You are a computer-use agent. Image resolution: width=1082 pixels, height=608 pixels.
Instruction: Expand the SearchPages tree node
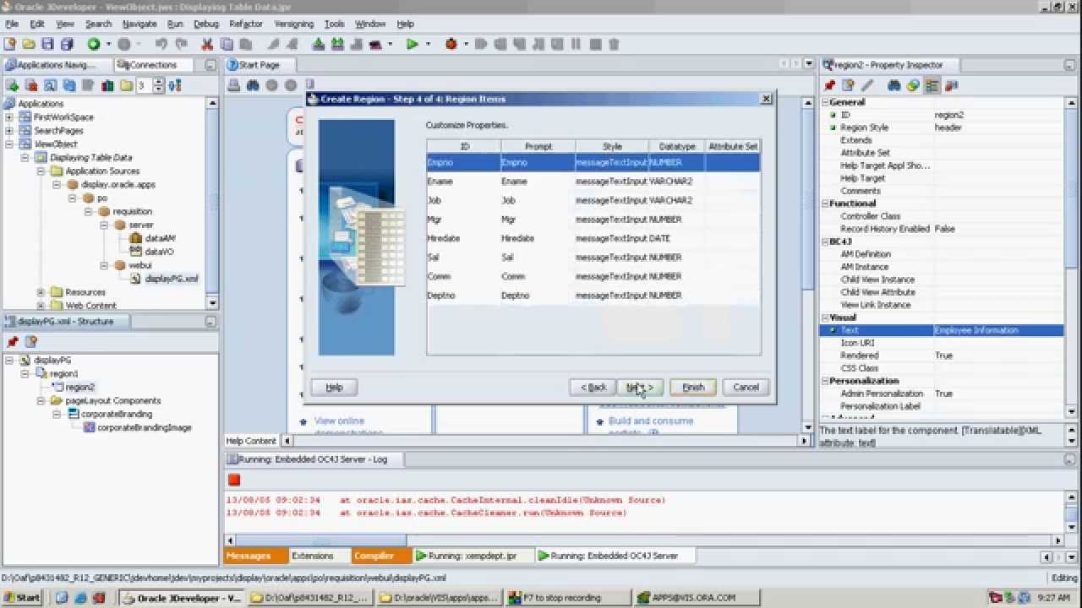coord(9,131)
